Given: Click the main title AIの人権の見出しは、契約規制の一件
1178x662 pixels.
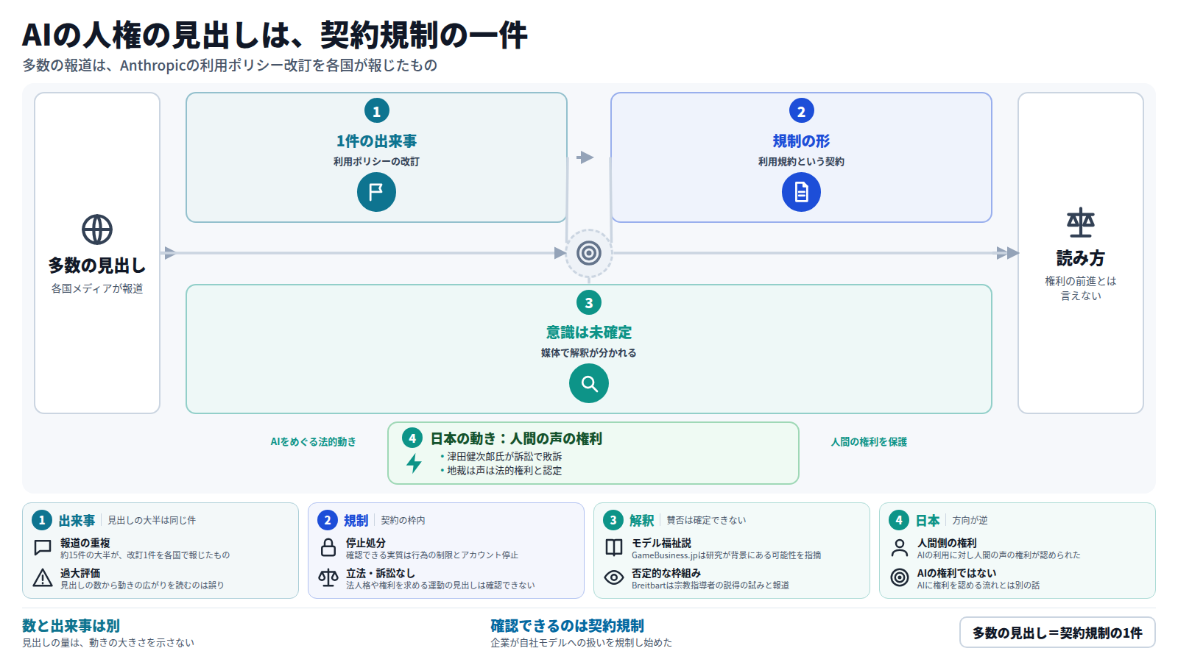Looking at the screenshot, I should click(275, 35).
